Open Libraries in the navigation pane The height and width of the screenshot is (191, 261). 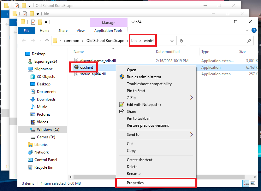pyautogui.click(x=41, y=145)
